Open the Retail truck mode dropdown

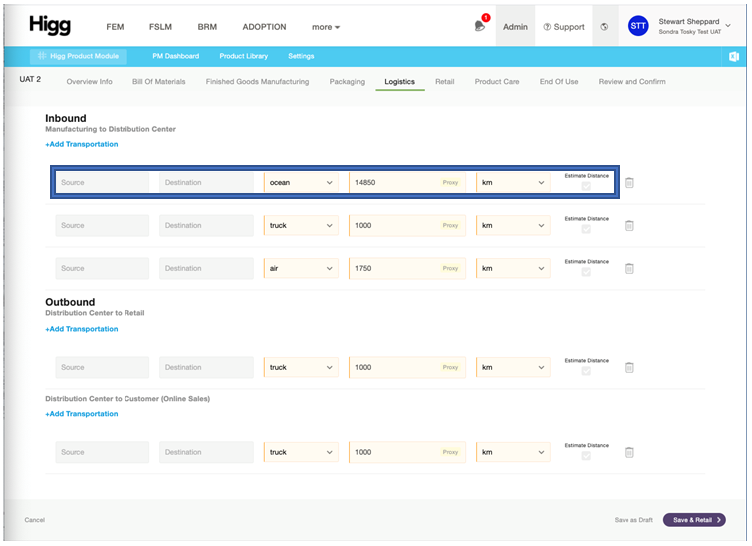(301, 367)
